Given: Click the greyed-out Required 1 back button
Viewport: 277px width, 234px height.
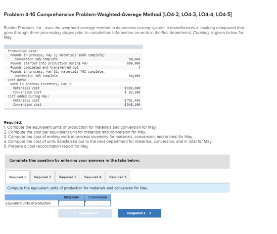Looking at the screenshot, I should (85, 213).
